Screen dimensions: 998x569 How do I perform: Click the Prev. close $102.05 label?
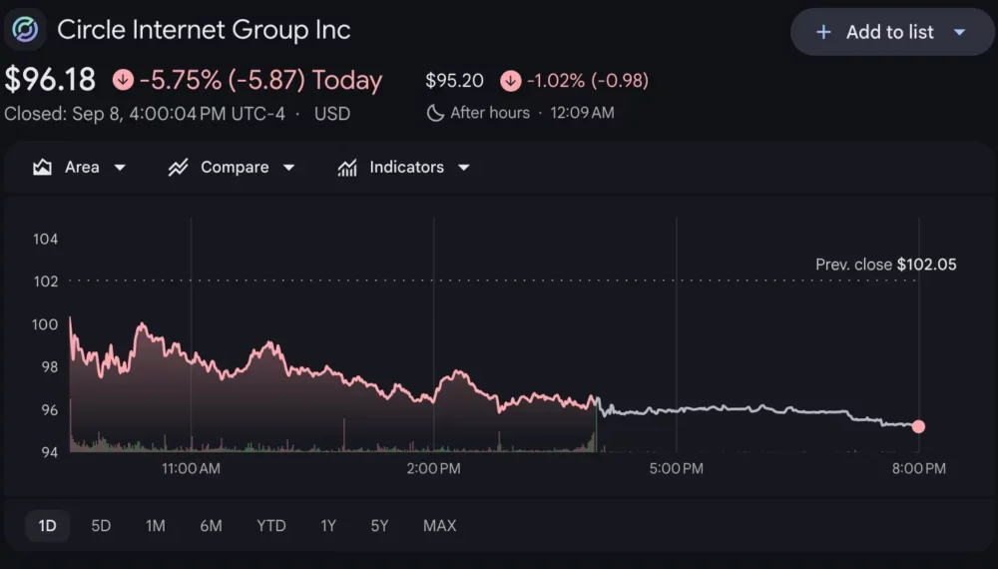(886, 265)
